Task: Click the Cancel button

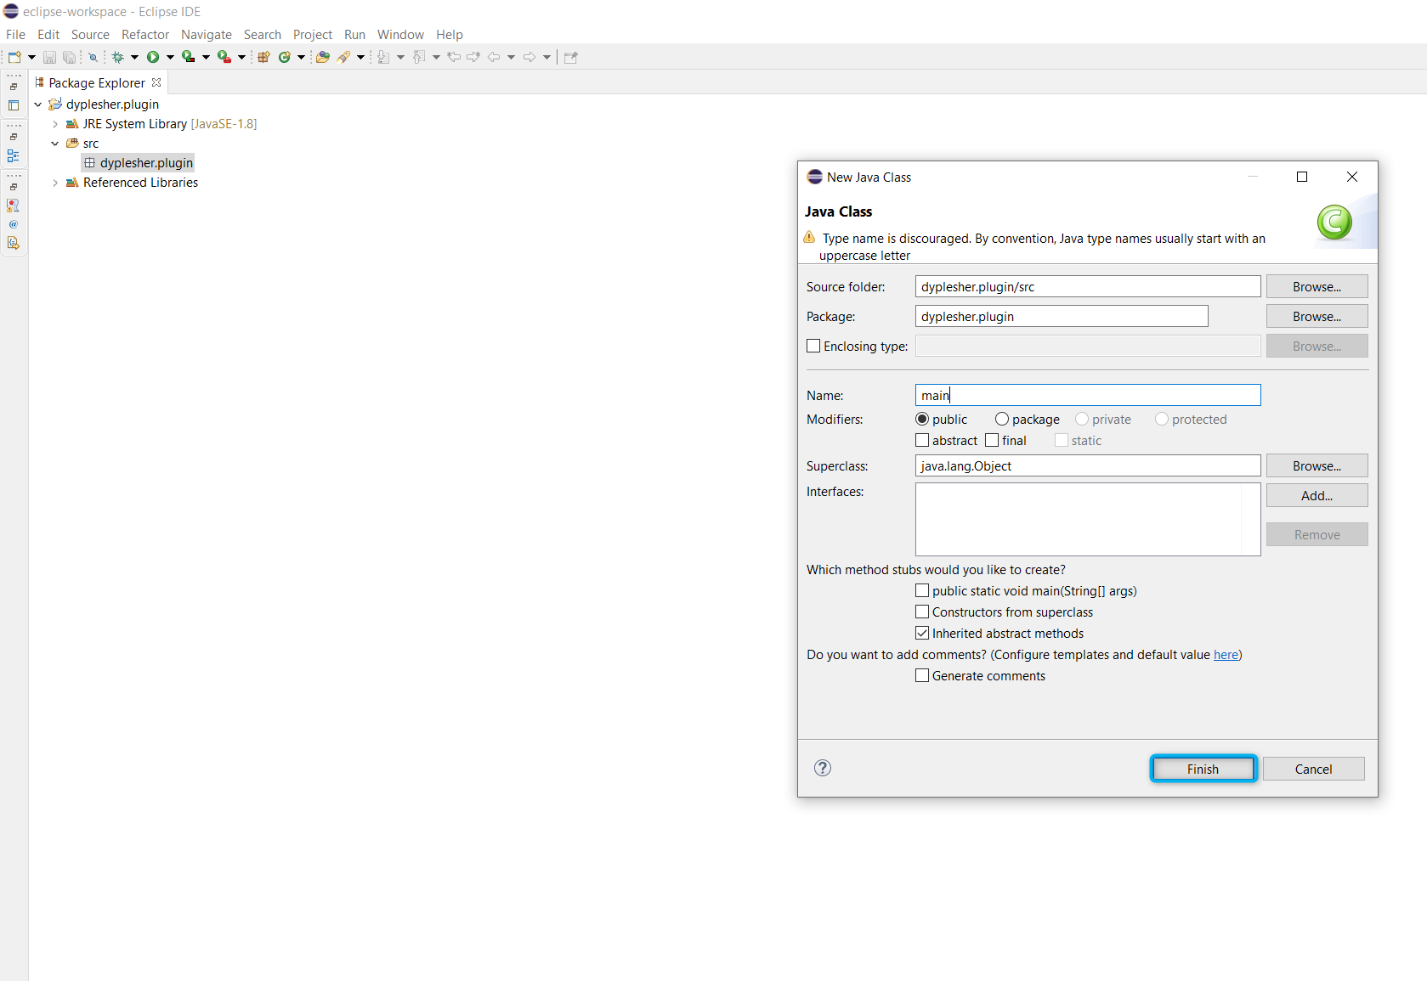Action: [x=1313, y=769]
